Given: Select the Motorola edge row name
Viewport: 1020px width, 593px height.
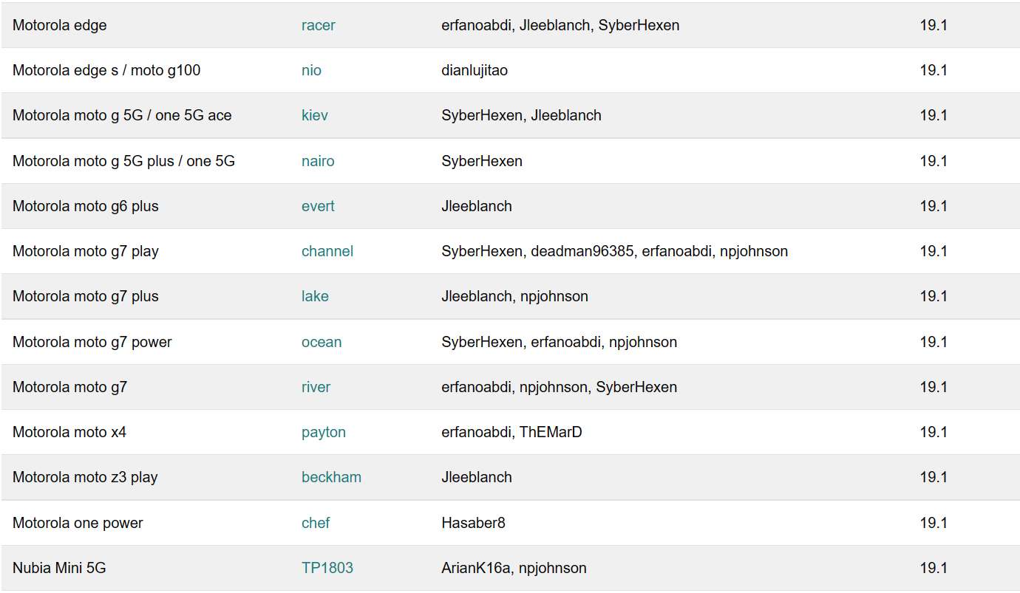Looking at the screenshot, I should coord(60,25).
